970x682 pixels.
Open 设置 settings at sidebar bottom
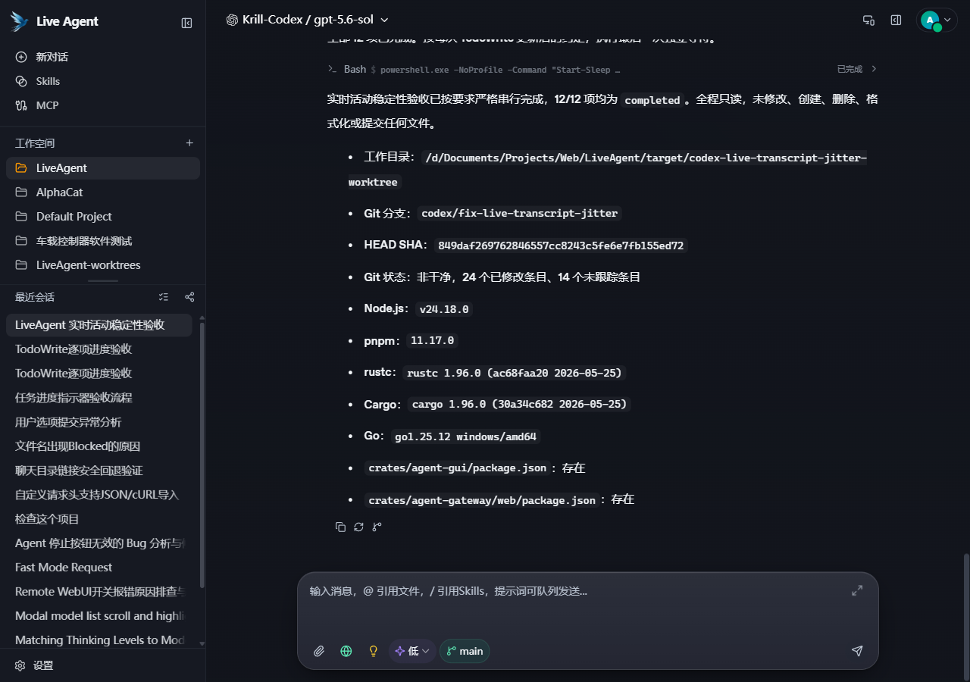click(102, 665)
